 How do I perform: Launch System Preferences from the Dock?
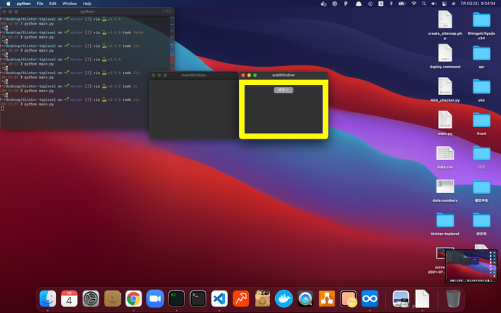[91, 298]
